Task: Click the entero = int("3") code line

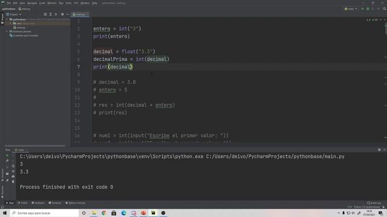Action: (x=117, y=29)
